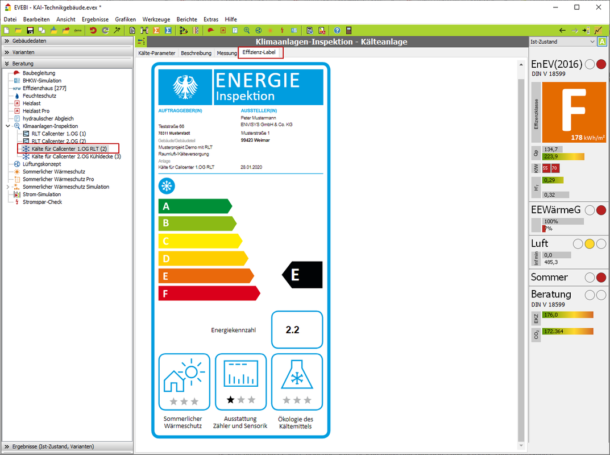610x455 pixels.
Task: Expand the Sommerlicher Wärmeschutz Simulation node
Action: point(8,187)
